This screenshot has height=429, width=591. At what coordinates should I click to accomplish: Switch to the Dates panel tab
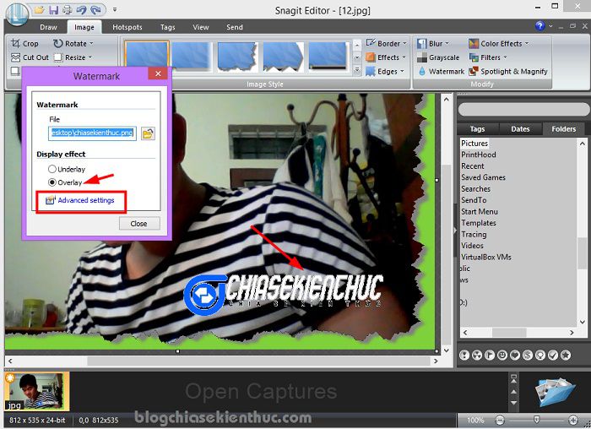(521, 129)
